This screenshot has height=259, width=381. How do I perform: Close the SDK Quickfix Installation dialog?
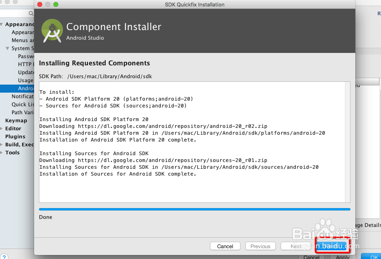click(x=40, y=4)
